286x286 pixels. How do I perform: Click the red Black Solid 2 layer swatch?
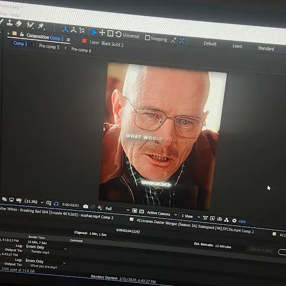[x=84, y=41]
